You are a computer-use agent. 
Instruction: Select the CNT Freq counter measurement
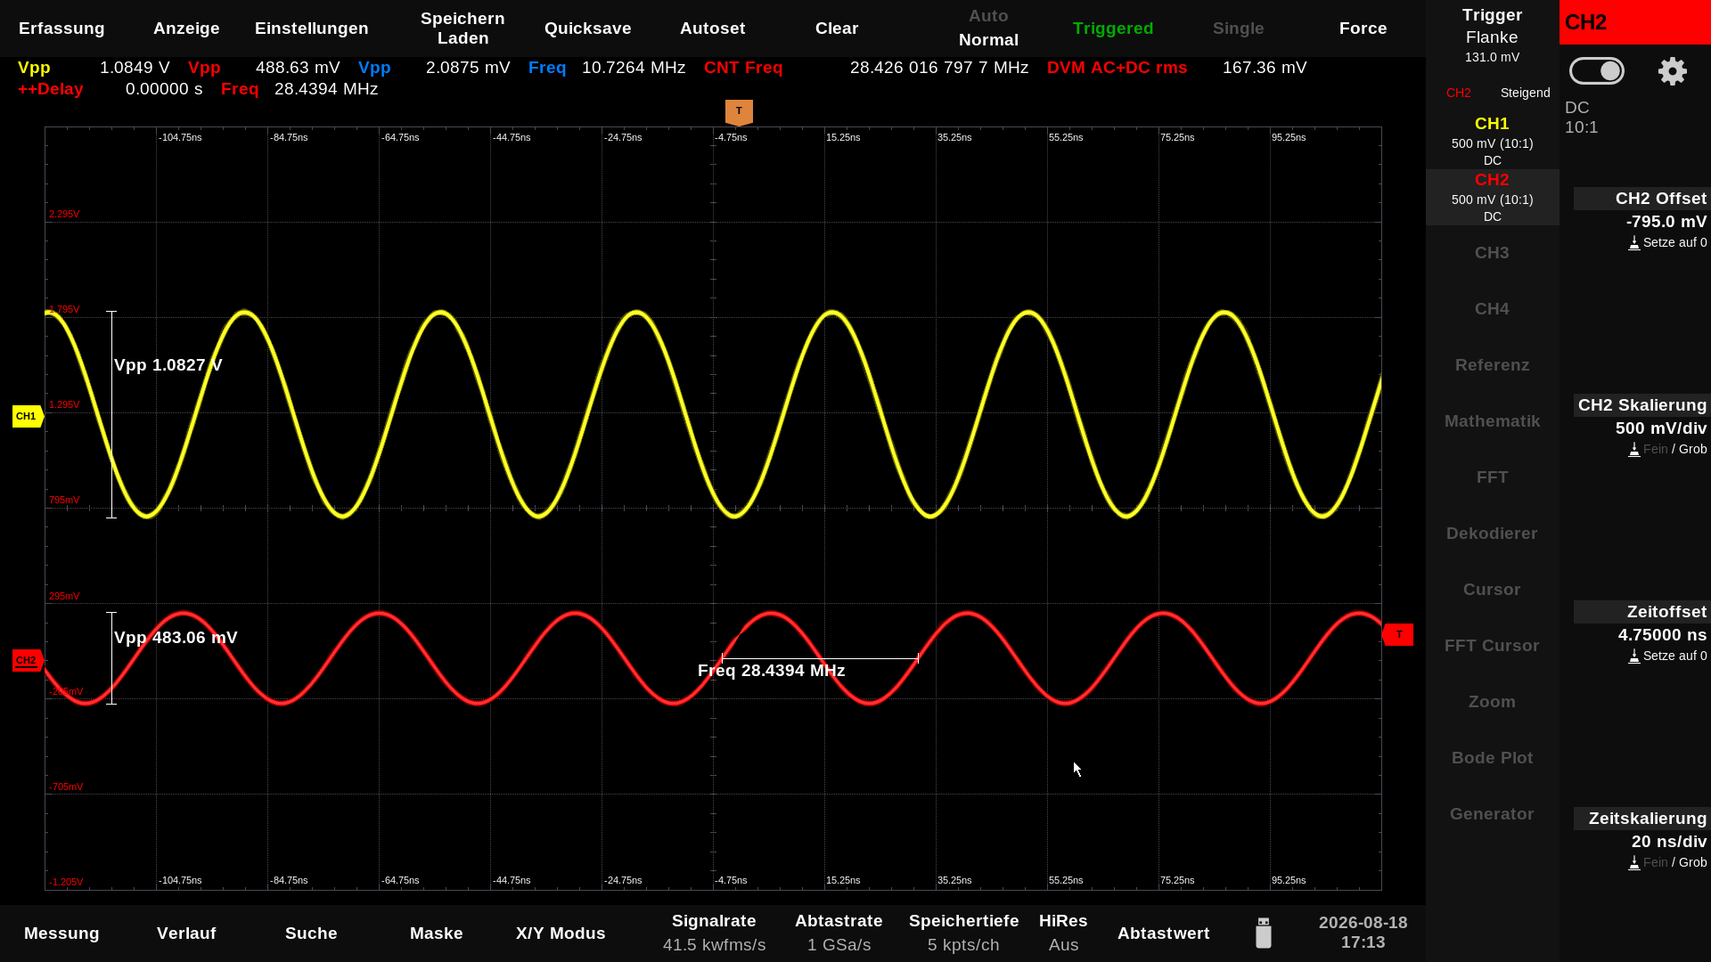(866, 68)
